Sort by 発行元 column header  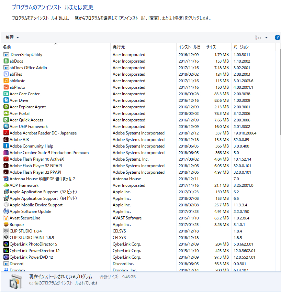coord(143,47)
